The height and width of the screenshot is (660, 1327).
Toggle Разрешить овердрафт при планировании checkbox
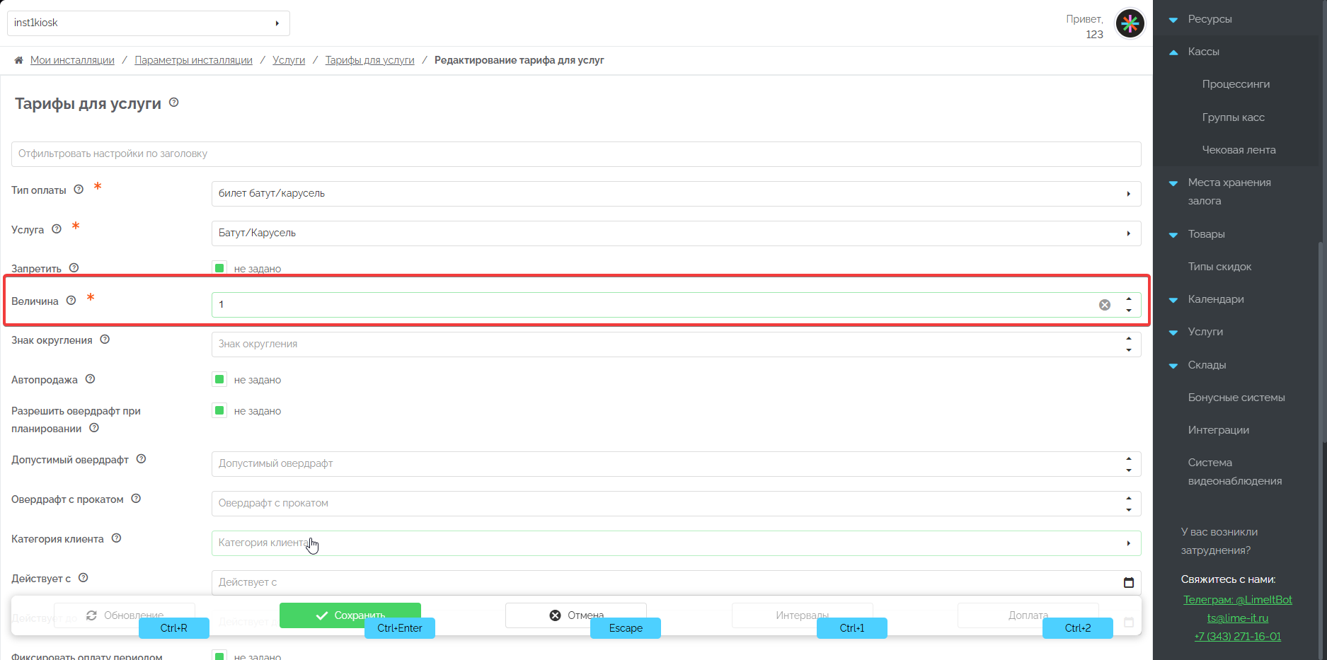point(219,410)
